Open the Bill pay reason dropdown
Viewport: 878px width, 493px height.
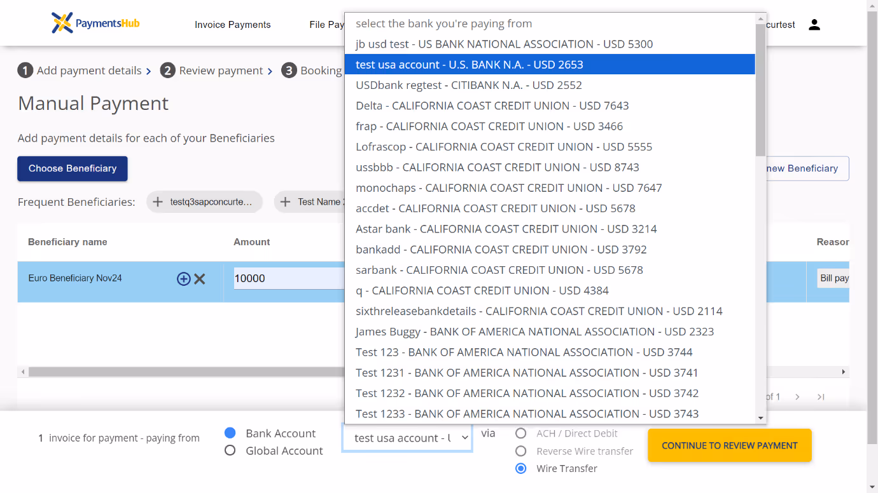pos(833,278)
